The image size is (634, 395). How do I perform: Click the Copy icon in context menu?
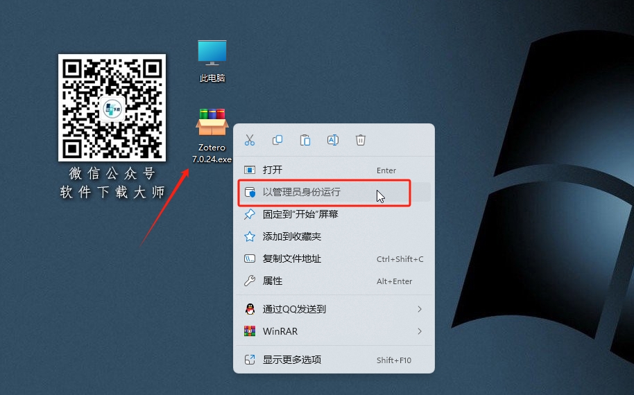[277, 140]
